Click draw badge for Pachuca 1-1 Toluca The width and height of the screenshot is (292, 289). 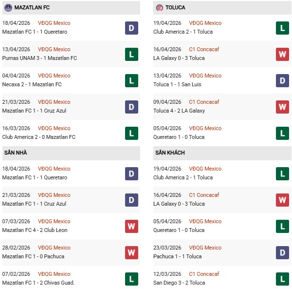click(x=282, y=252)
